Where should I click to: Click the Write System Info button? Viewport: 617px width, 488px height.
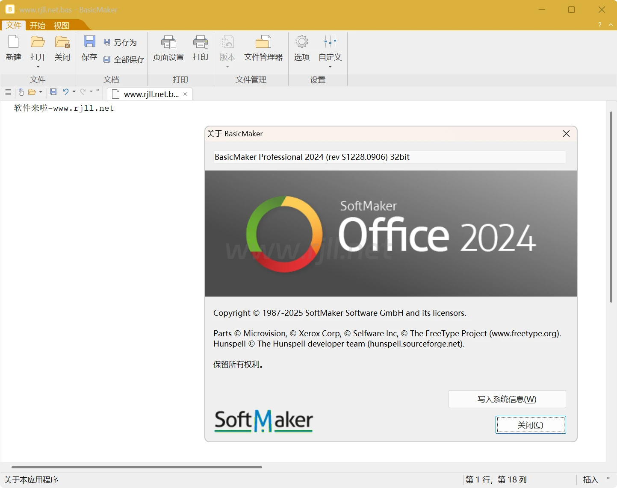tap(507, 399)
